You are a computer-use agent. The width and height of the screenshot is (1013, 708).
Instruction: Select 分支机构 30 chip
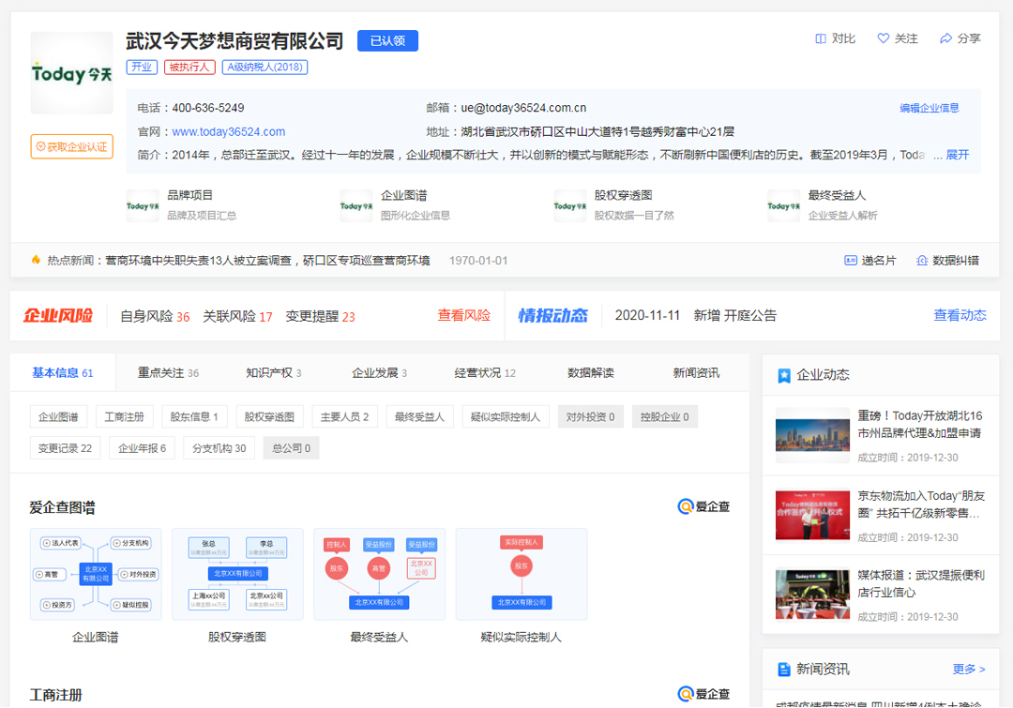(x=219, y=447)
